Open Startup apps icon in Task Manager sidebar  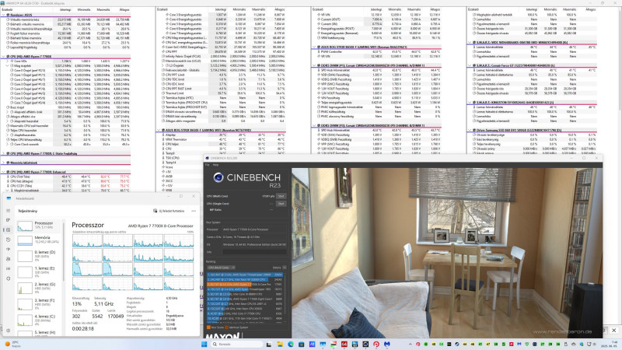[8, 249]
